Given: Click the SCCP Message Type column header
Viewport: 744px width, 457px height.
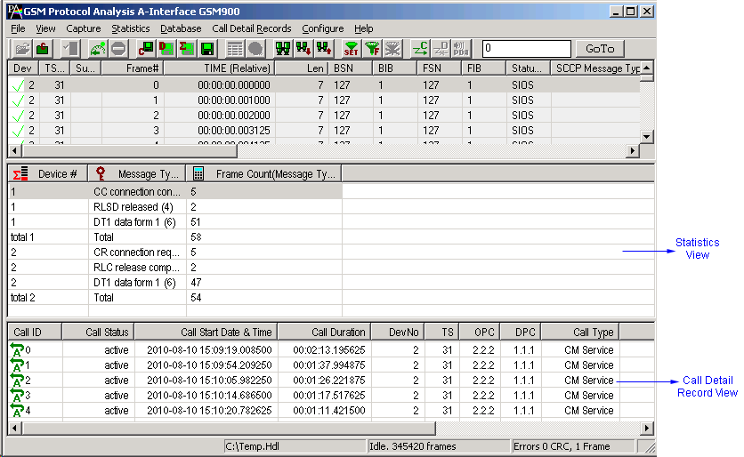Looking at the screenshot, I should pyautogui.click(x=595, y=68).
